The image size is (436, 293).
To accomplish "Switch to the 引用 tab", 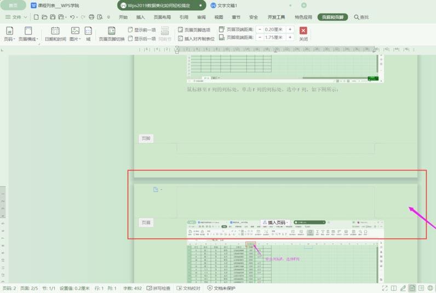I will pos(184,17).
